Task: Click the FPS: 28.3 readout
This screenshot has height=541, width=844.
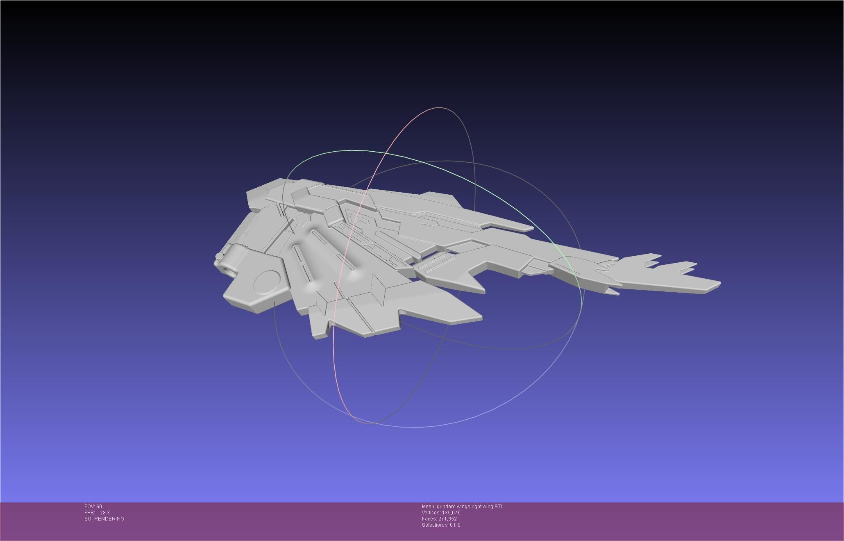Action: pyautogui.click(x=97, y=513)
